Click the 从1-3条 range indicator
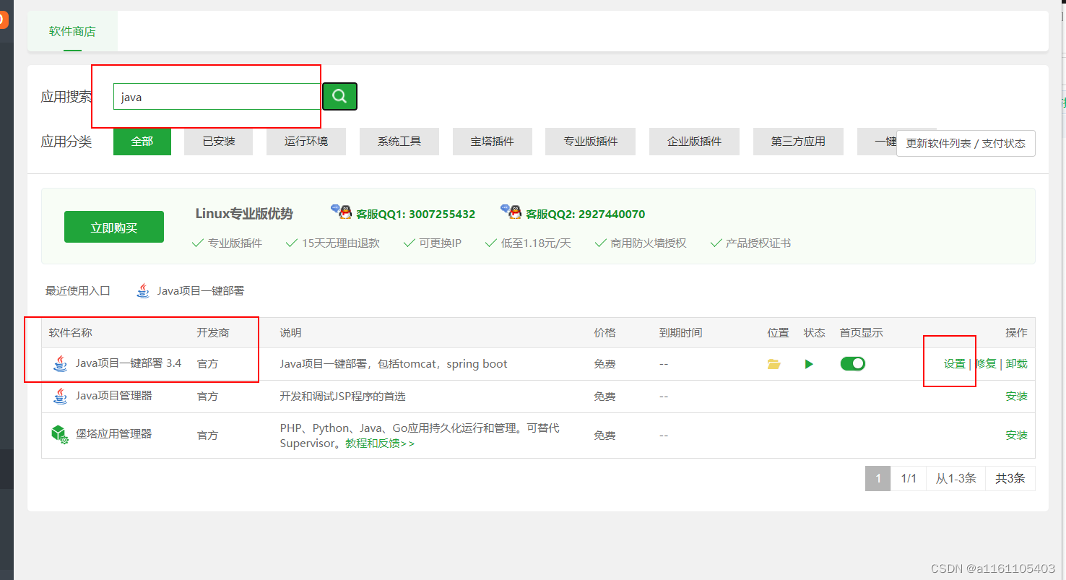The image size is (1066, 580). pyautogui.click(x=956, y=478)
